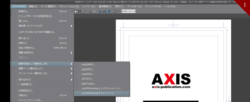The width and height of the screenshot is (250, 102).
Task: Choose 一括処理(R)... menu entry
Action: (43, 84)
